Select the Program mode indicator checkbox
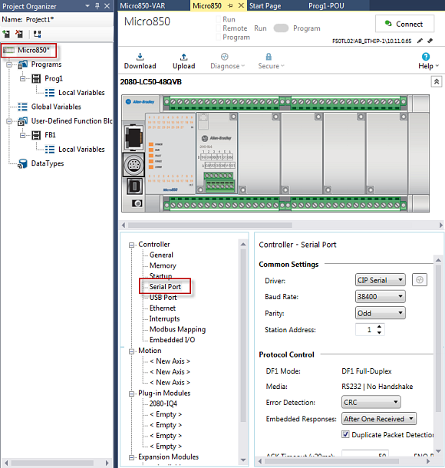Image resolution: width=445 pixels, height=468 pixels. [x=219, y=38]
